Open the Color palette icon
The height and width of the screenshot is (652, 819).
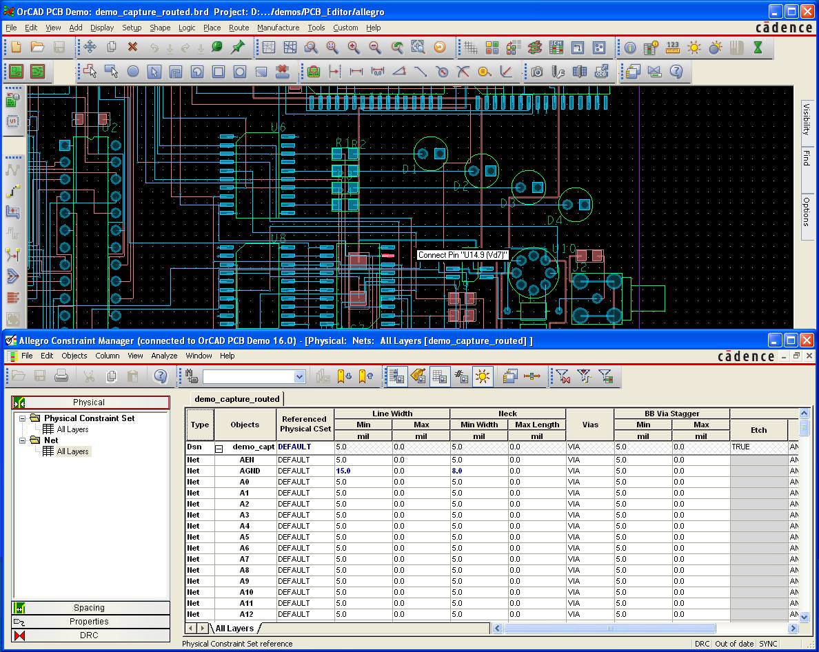coord(492,48)
